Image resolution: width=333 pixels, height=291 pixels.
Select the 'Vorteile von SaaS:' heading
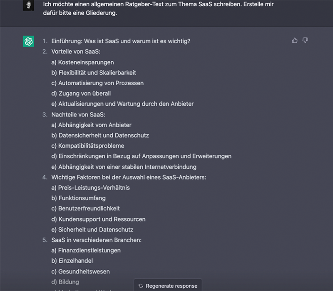[x=76, y=52]
